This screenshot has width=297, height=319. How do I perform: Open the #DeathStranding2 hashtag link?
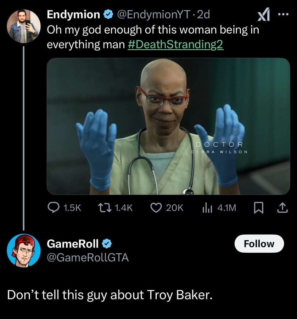[x=175, y=45]
